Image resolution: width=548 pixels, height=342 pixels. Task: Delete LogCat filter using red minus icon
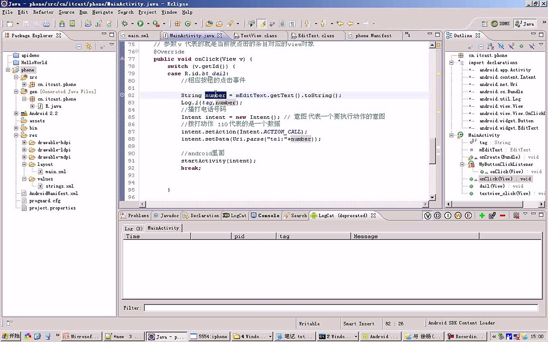[502, 216]
